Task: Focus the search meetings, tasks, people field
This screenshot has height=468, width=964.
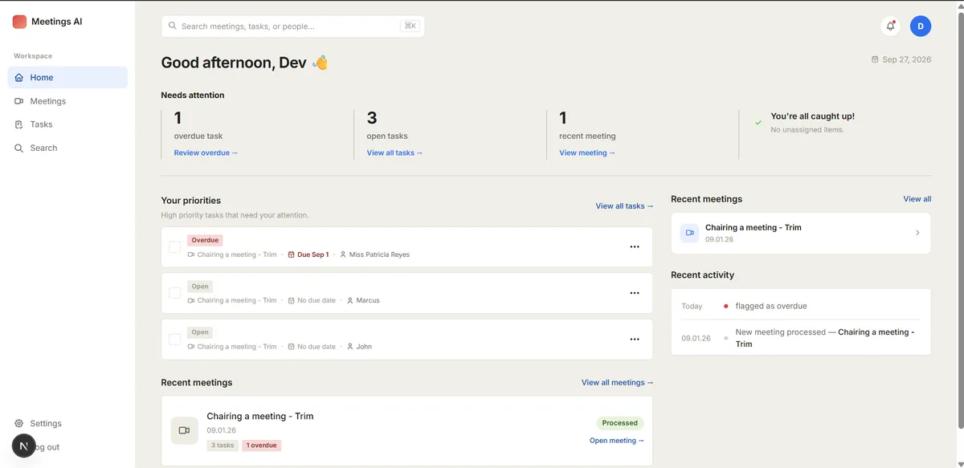Action: 293,26
